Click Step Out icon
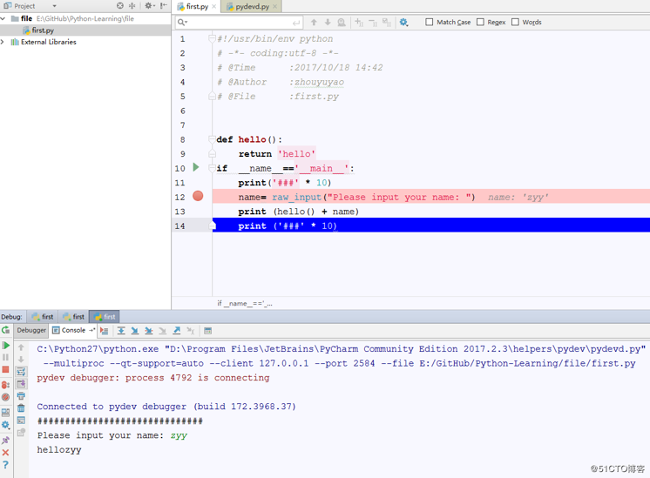 pyautogui.click(x=177, y=331)
